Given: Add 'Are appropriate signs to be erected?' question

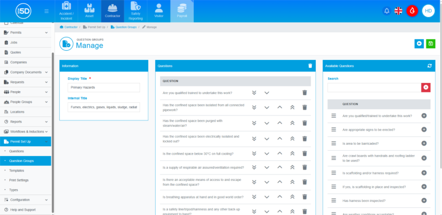Looking at the screenshot, I should [424, 130].
